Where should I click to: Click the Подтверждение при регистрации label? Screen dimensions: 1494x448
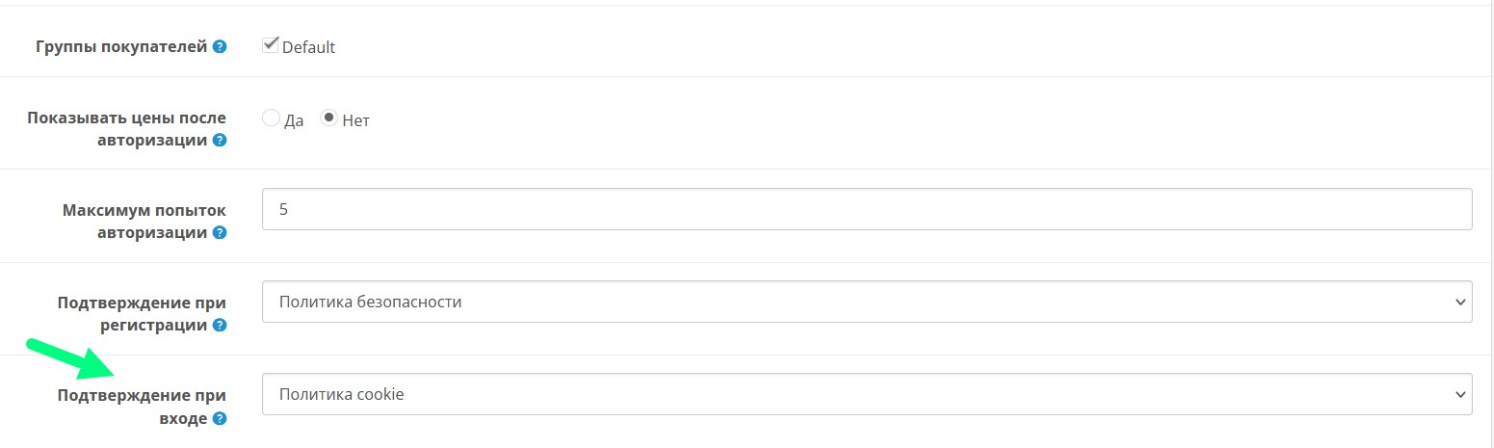(142, 313)
